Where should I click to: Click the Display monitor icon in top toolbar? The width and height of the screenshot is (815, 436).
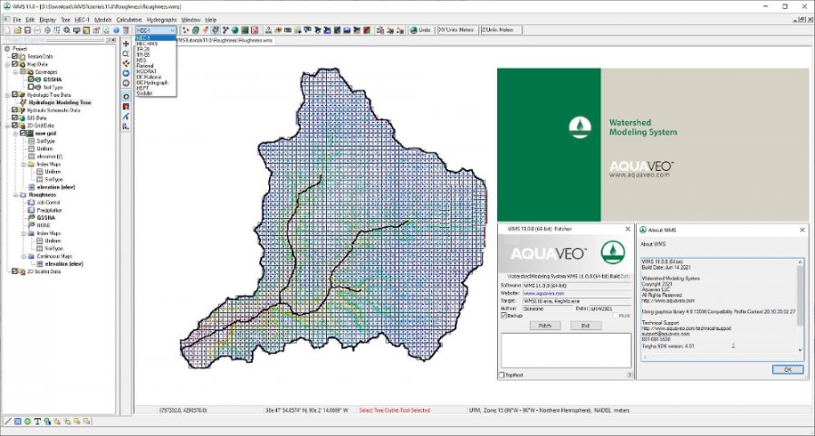[76, 30]
